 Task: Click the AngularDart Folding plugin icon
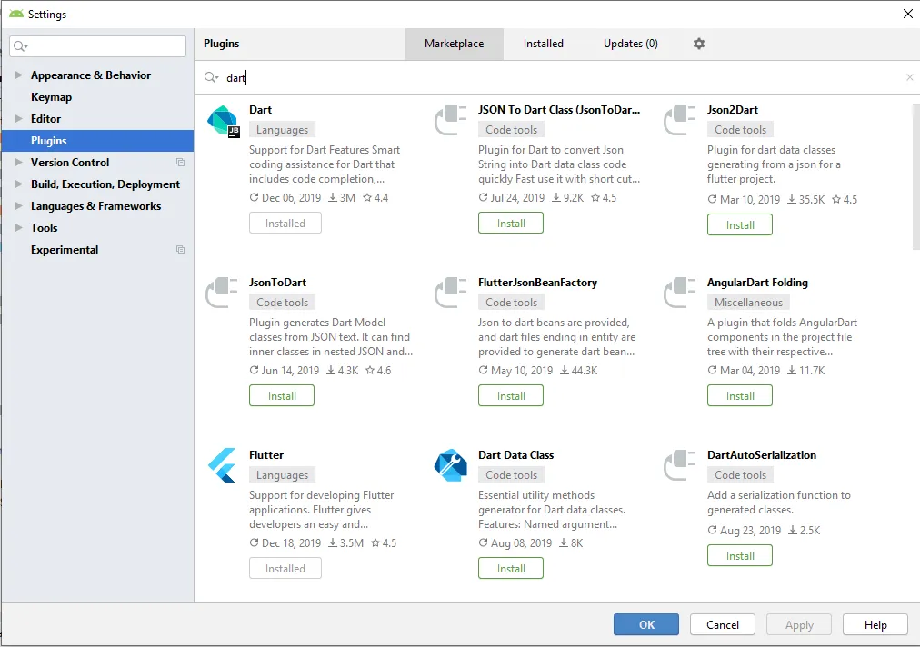680,294
